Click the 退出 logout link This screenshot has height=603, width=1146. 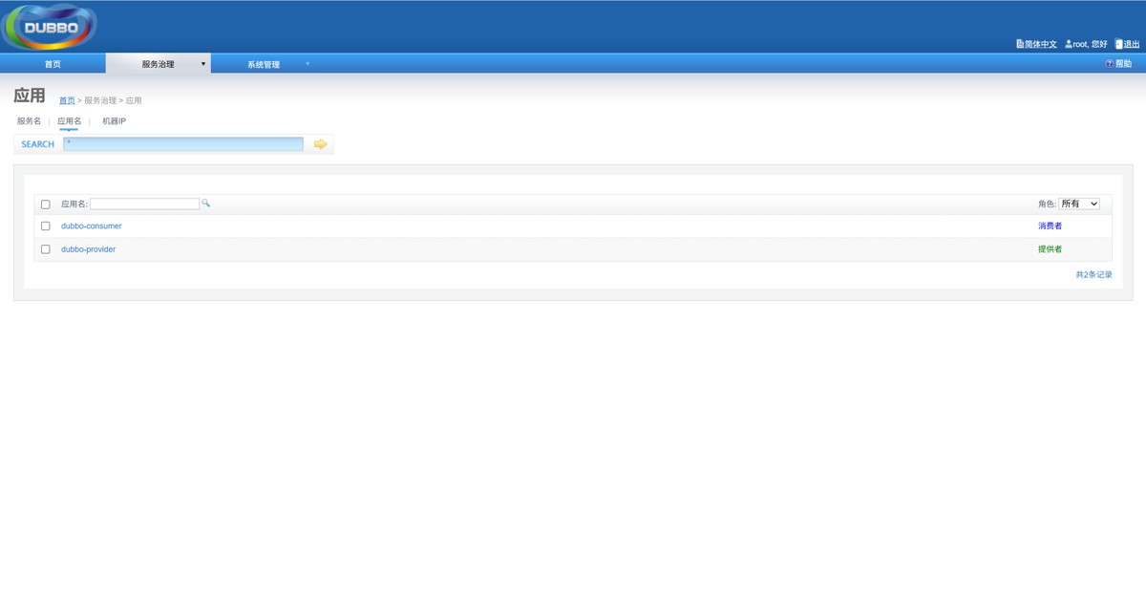click(x=1132, y=45)
